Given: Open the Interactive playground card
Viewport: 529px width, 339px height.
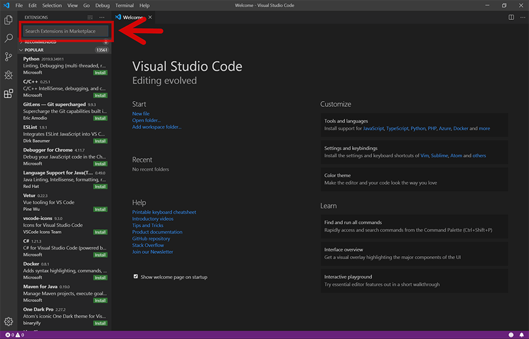Looking at the screenshot, I should [414, 281].
